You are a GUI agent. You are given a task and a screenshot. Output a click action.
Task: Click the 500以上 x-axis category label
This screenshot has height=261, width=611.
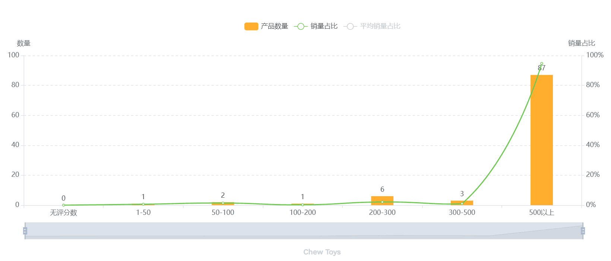point(541,213)
